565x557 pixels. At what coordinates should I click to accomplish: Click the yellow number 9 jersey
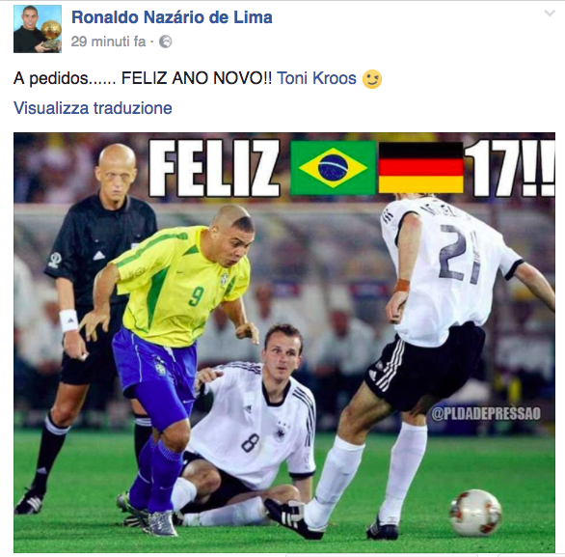(179, 286)
